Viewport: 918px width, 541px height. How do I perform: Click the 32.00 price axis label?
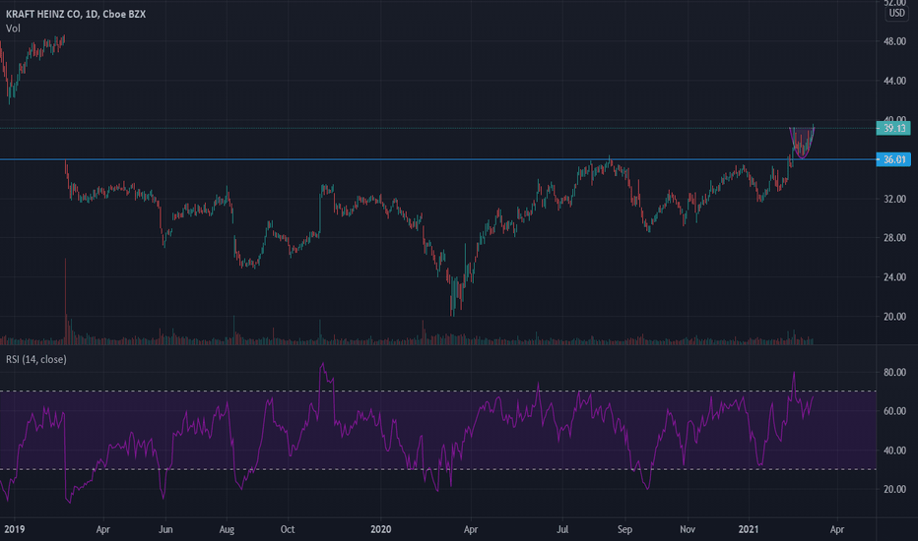pos(894,199)
